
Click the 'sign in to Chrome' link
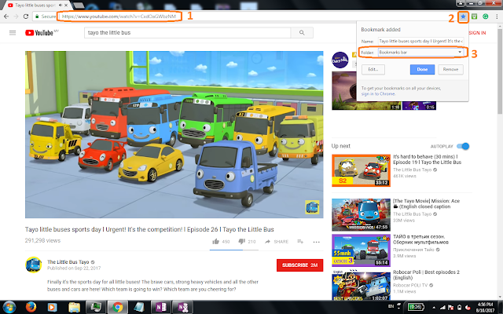pos(378,94)
